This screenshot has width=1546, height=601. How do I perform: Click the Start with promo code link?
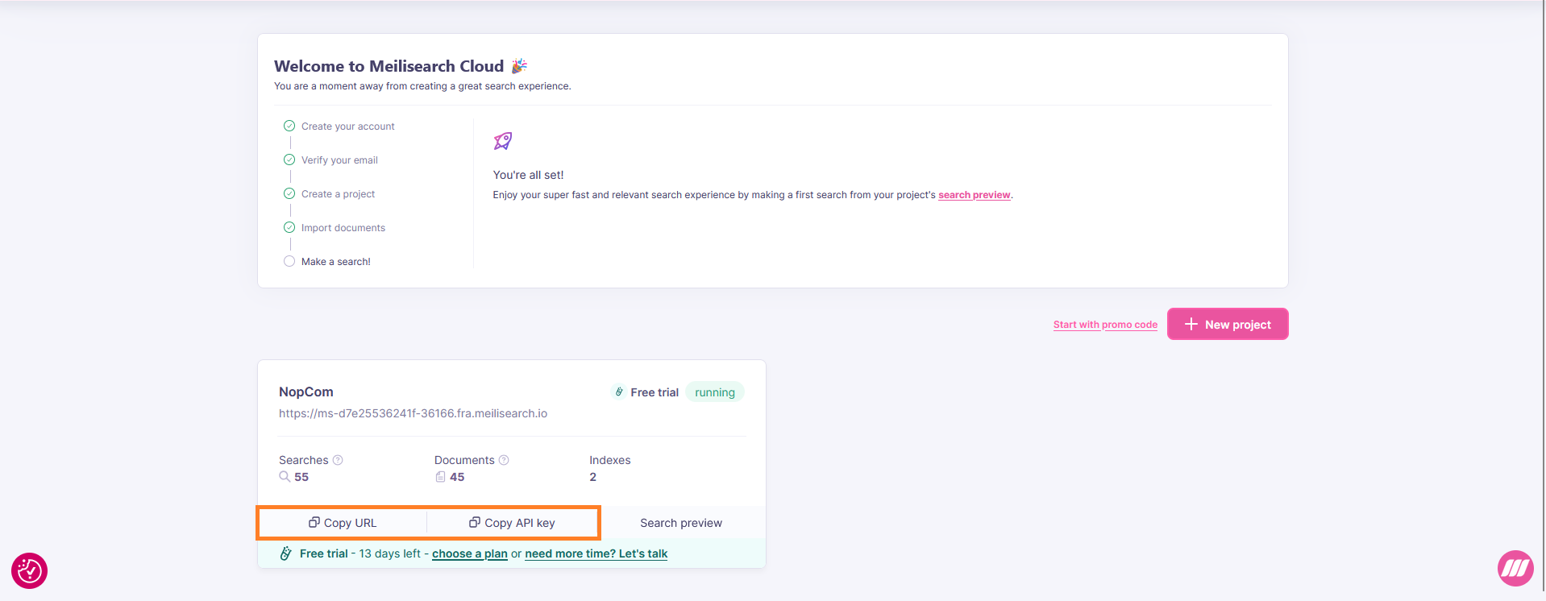tap(1105, 325)
